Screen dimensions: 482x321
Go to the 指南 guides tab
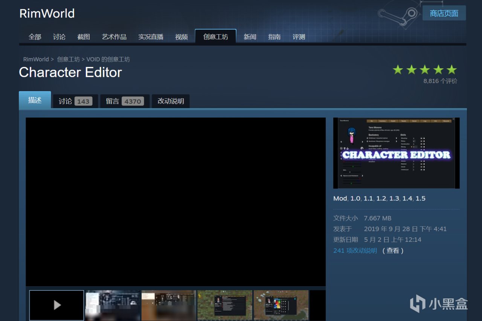point(274,37)
